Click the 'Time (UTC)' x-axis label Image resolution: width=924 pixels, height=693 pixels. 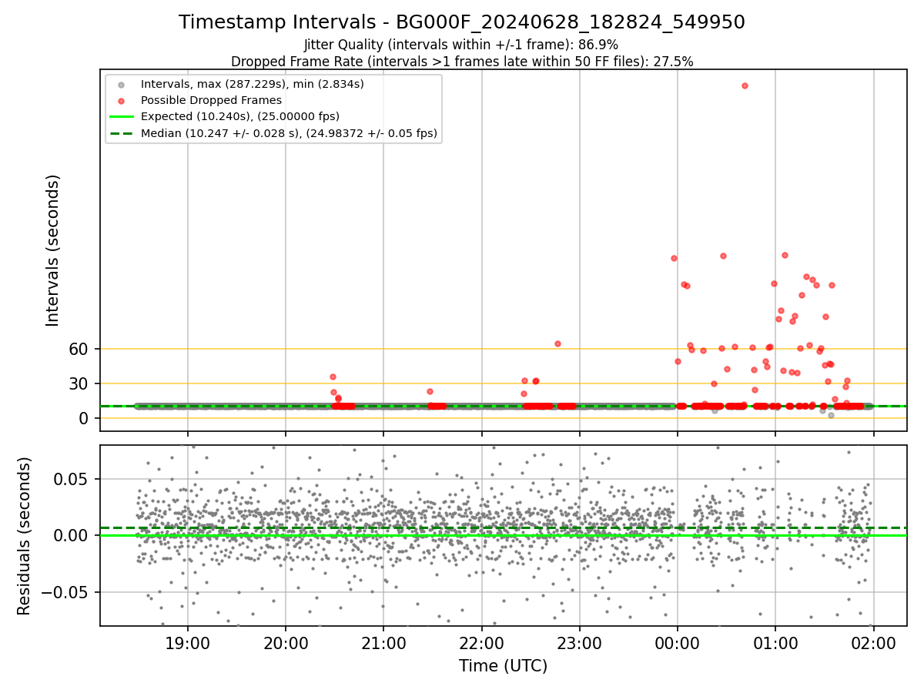coord(504,666)
